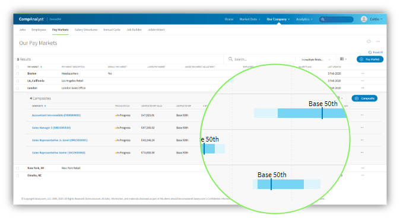Image resolution: width=400 pixels, height=218 pixels.
Task: Open the page-level more options ellipsis
Action: click(x=378, y=41)
